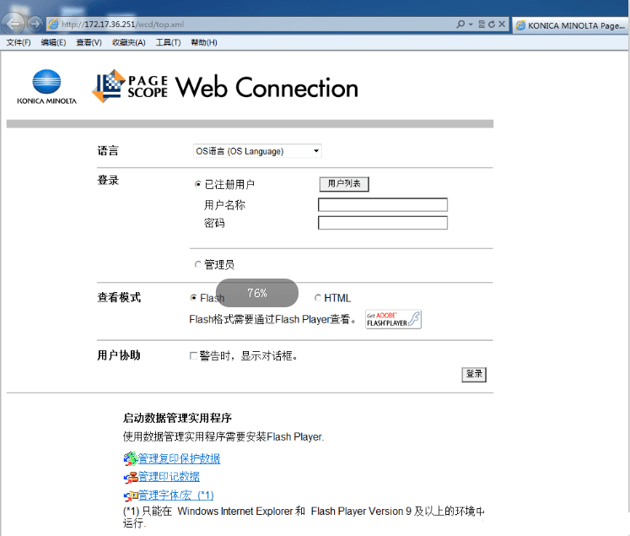Image resolution: width=630 pixels, height=536 pixels.
Task: Open the 帮助(H) menu
Action: [204, 42]
